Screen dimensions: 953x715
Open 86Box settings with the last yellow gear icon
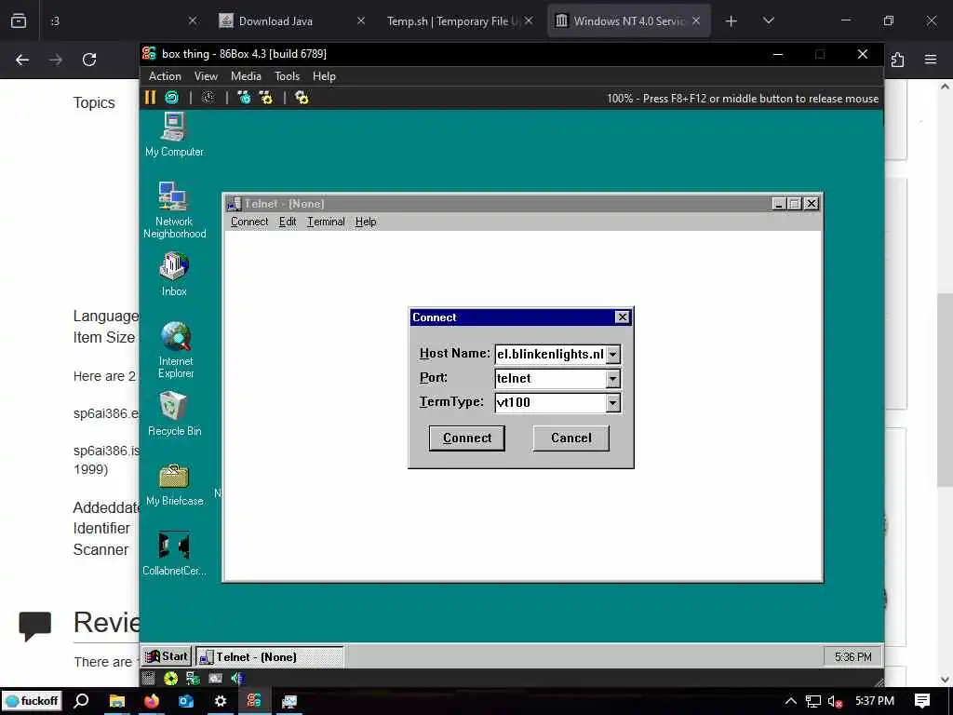click(x=302, y=97)
